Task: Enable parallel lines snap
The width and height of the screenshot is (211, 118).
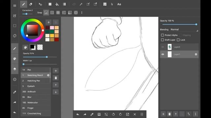Action: (52, 13)
